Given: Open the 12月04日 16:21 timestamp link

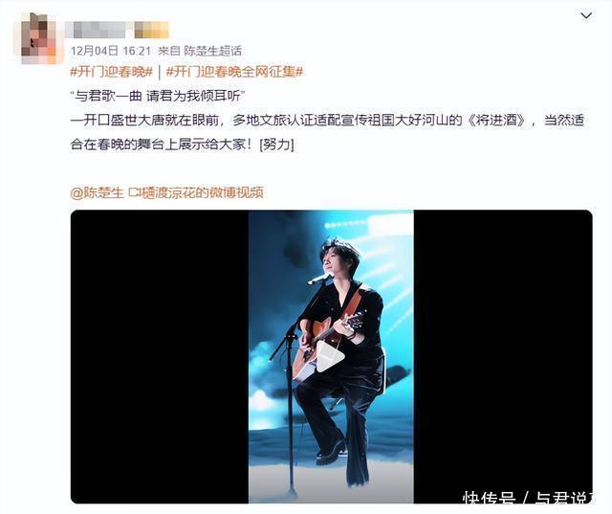Looking at the screenshot, I should tap(111, 51).
